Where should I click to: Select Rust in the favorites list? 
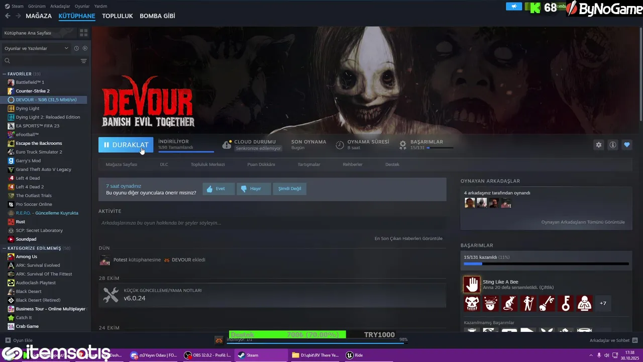pyautogui.click(x=20, y=222)
